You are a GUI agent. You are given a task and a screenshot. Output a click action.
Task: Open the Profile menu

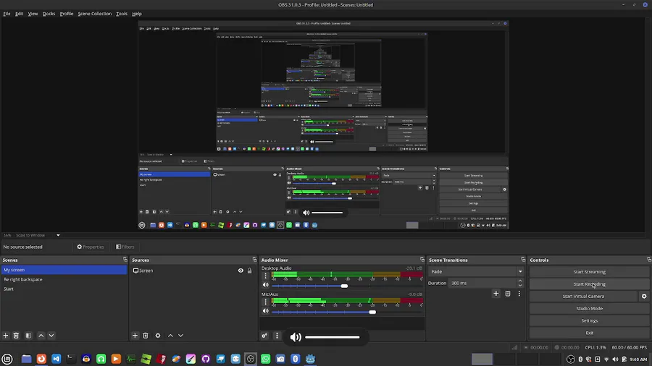point(67,14)
